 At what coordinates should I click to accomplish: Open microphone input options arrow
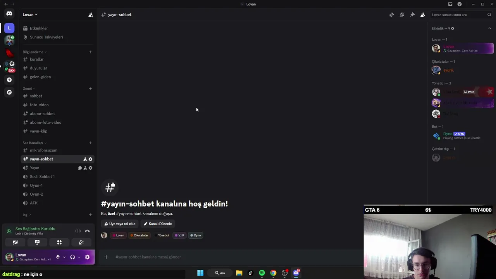click(x=64, y=257)
